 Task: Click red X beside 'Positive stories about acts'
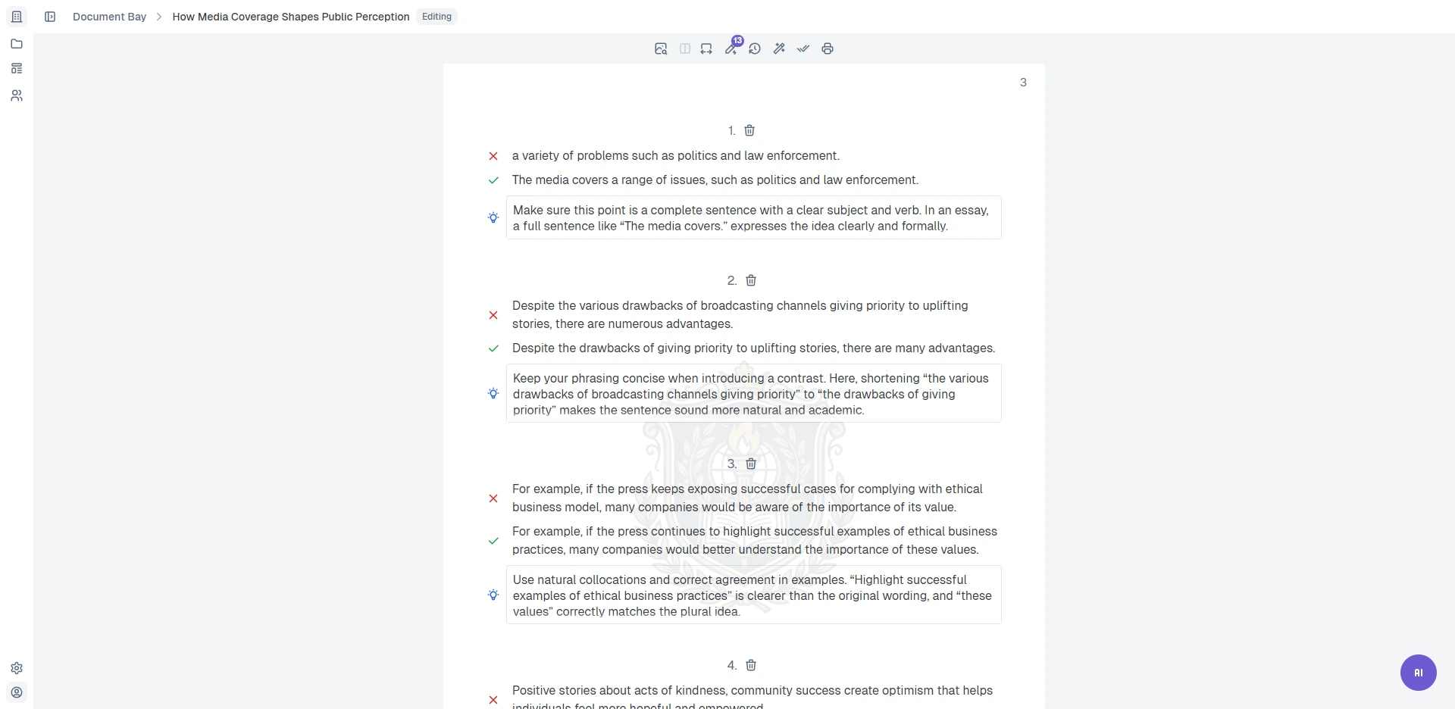pyautogui.click(x=493, y=700)
